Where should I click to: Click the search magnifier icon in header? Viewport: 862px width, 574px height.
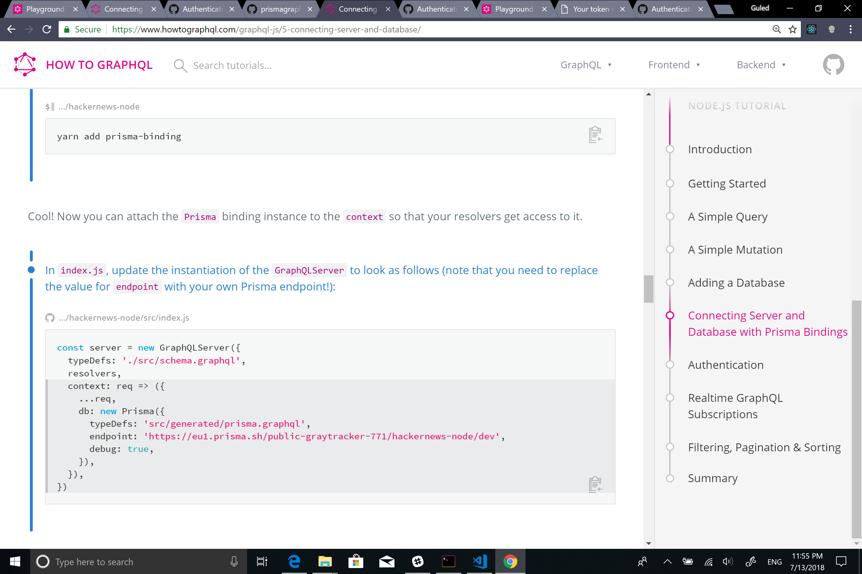point(180,65)
